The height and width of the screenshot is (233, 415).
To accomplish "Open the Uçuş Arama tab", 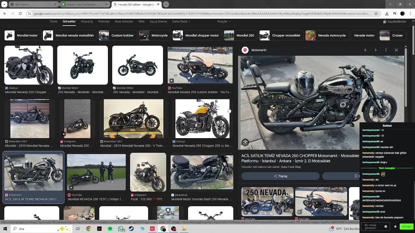I will (x=158, y=22).
